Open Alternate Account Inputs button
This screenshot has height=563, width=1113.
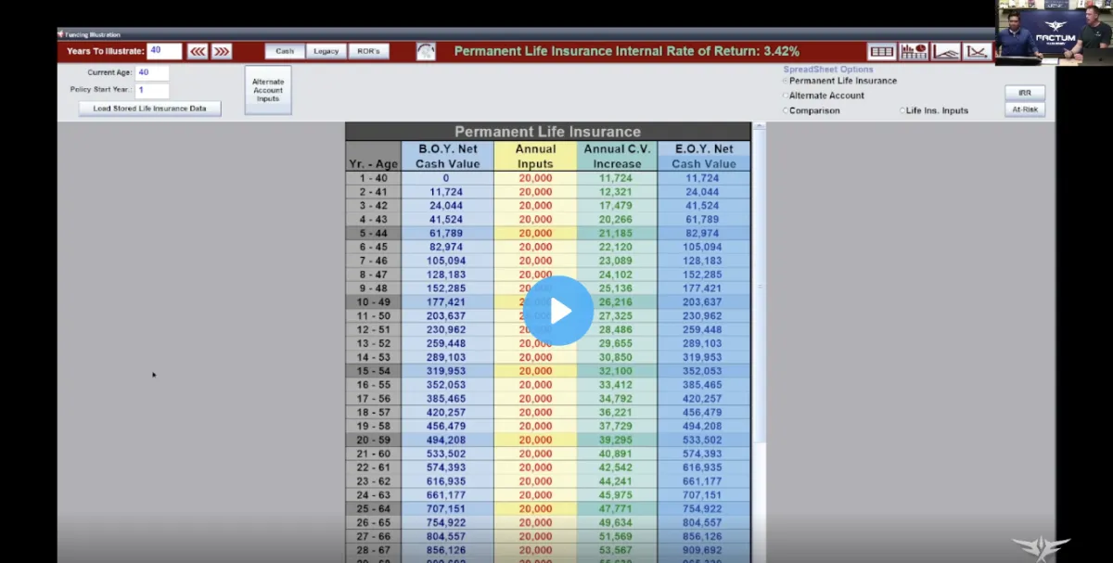coord(268,90)
